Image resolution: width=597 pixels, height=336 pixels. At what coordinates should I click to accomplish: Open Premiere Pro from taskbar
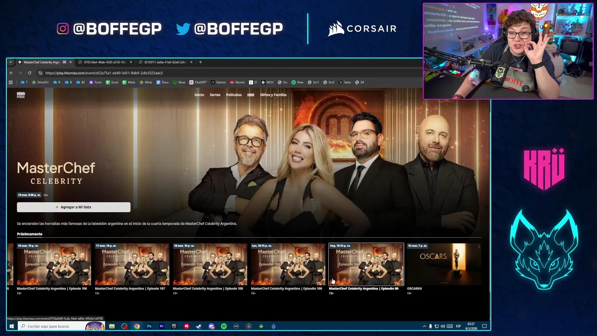click(162, 326)
